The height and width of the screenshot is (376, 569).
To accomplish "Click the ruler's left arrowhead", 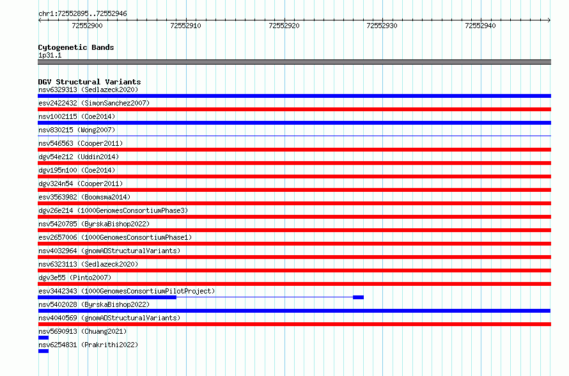I will tap(40, 20).
